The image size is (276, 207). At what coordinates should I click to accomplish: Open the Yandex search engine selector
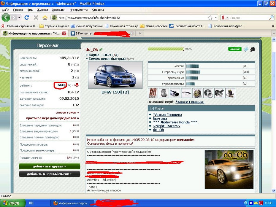(225, 17)
